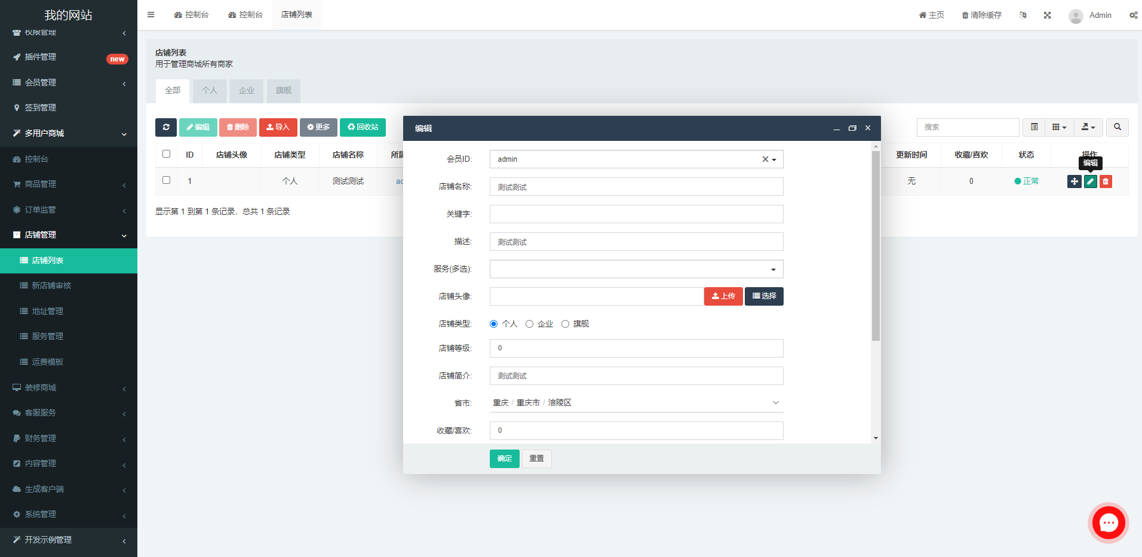Open the export dropdown in table toolbar
Image resolution: width=1142 pixels, height=557 pixels.
[x=1088, y=127]
